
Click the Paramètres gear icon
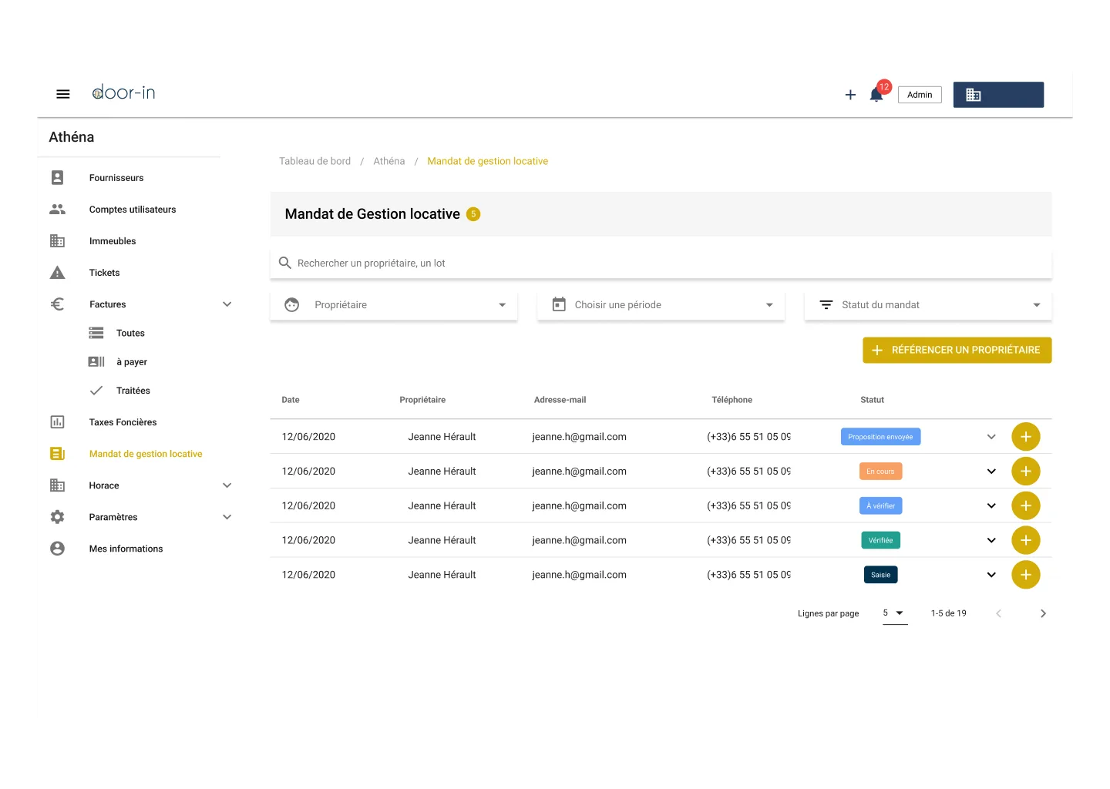tap(57, 517)
